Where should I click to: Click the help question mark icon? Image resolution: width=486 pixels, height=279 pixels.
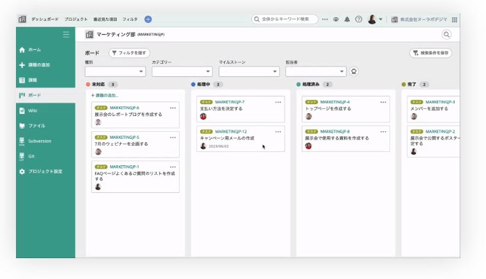pos(358,19)
